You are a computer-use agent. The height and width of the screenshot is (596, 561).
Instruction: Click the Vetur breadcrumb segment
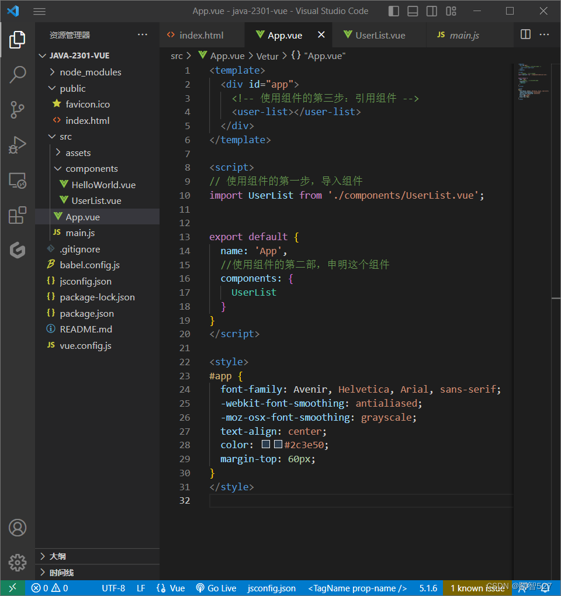[267, 56]
